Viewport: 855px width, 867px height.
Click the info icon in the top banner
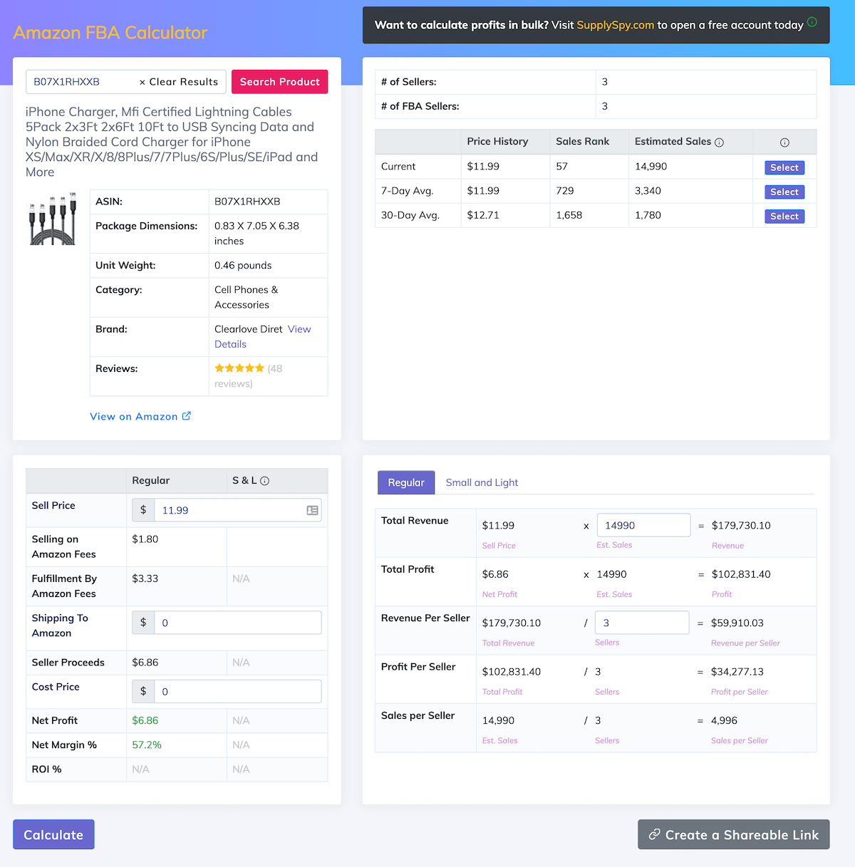[812, 22]
